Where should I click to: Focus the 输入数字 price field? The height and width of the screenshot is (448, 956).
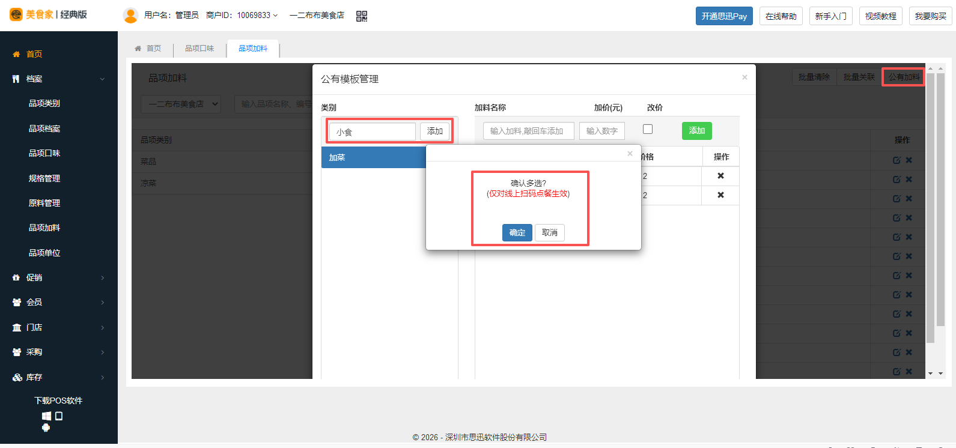(602, 131)
